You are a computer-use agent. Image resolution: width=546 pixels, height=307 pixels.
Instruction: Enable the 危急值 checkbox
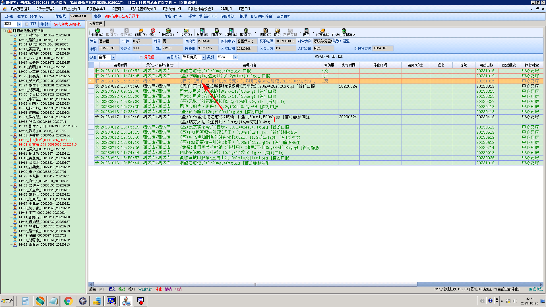(x=141, y=57)
